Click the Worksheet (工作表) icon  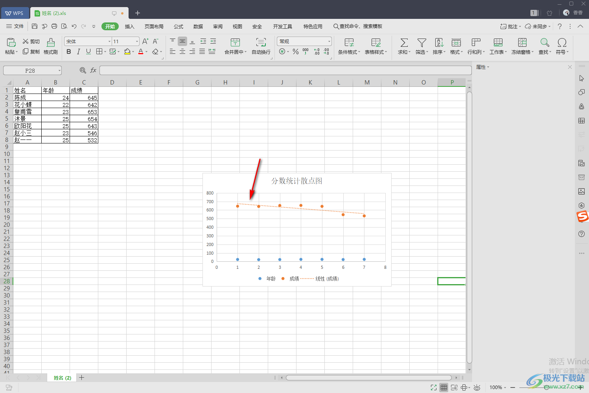click(498, 42)
